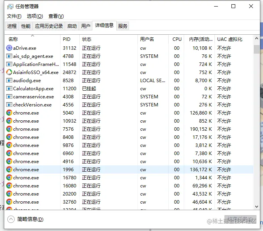The image size is (263, 231).
Task: Open the 选项(O) menu
Action: 35,16
